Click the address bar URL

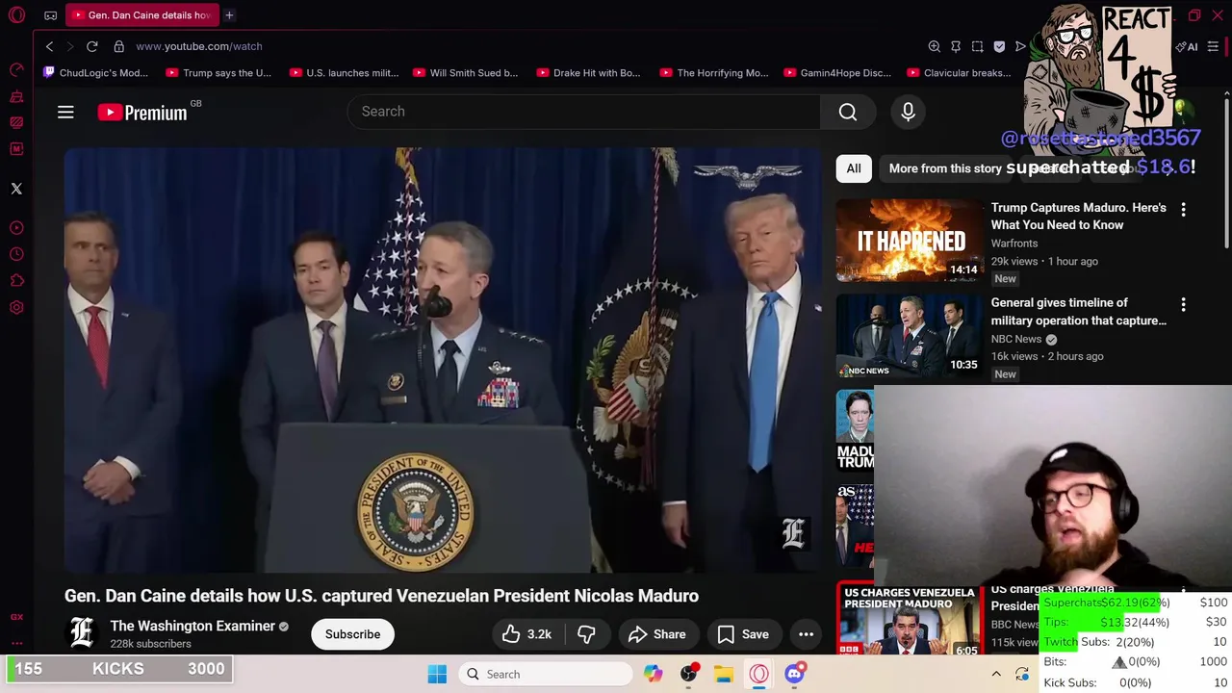pyautogui.click(x=199, y=46)
